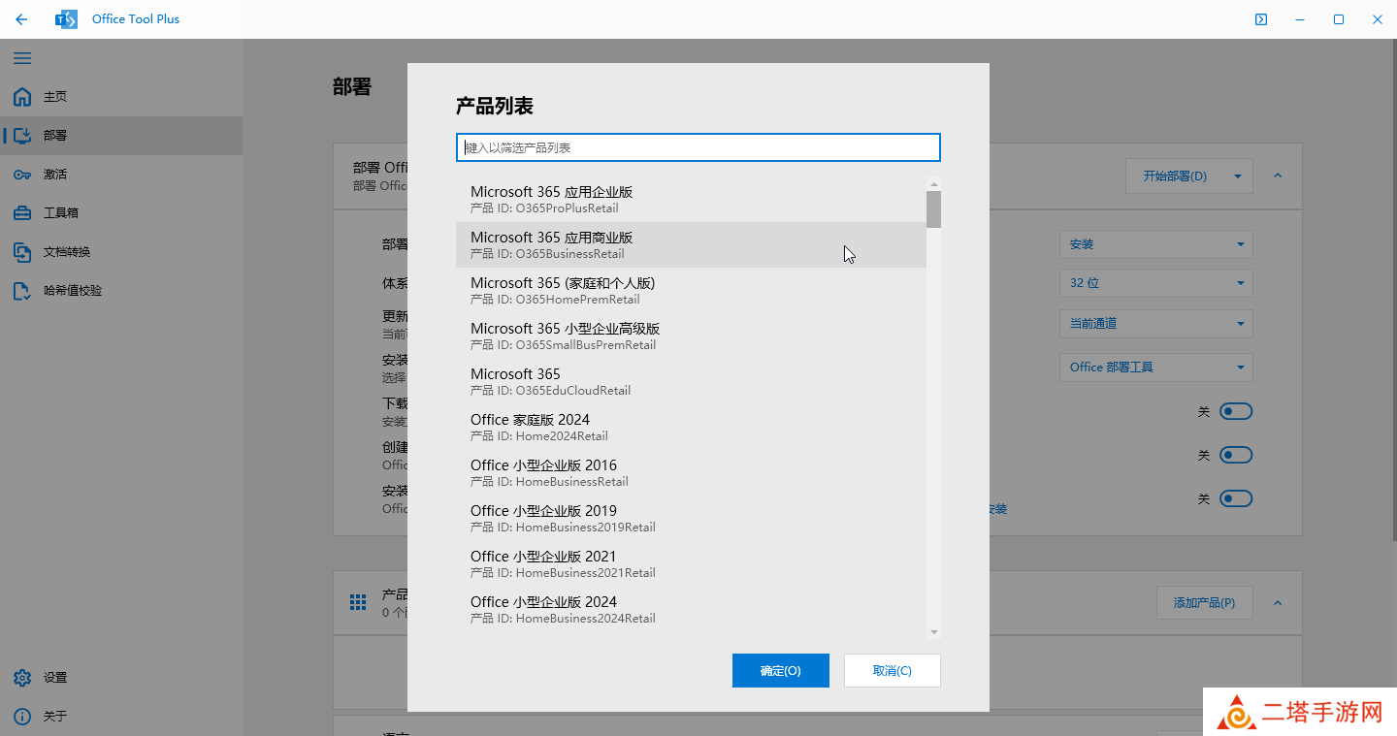Select Office 小型企业版 2016 product
This screenshot has height=736, width=1397.
point(691,473)
